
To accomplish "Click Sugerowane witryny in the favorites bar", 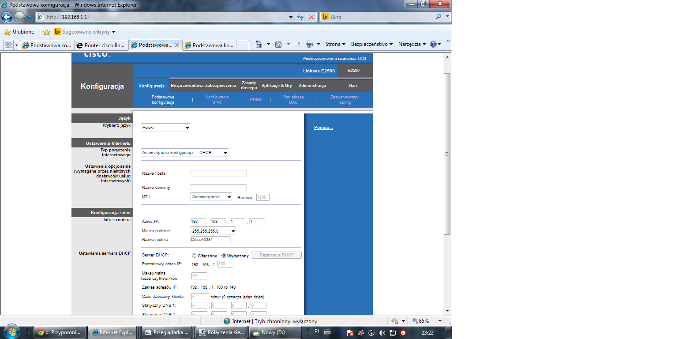I will point(86,32).
